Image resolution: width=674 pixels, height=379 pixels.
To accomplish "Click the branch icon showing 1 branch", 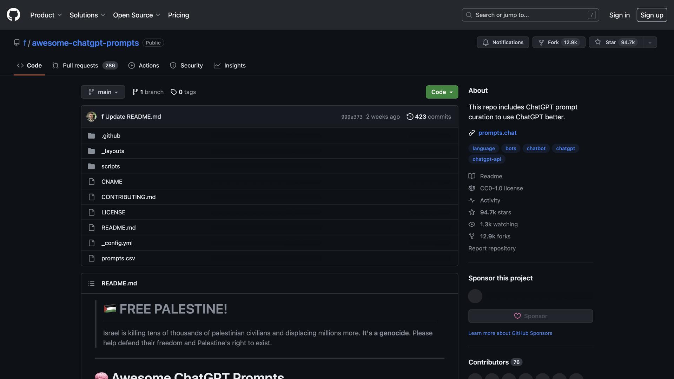I will point(135,92).
